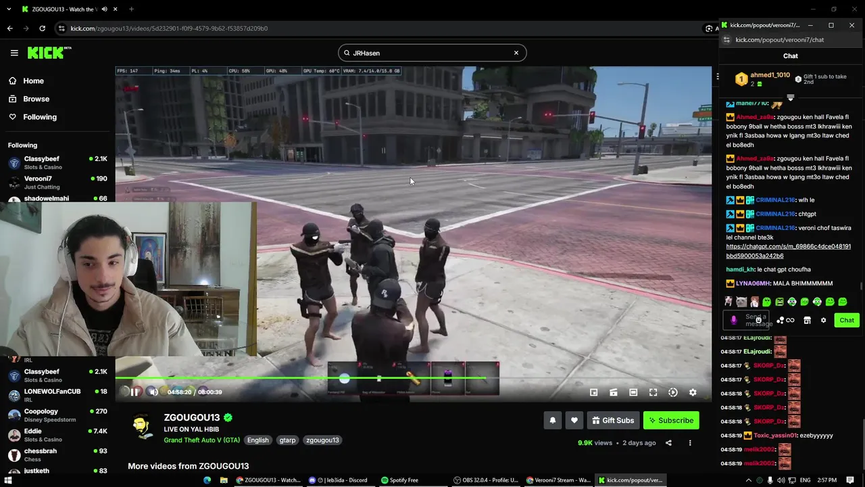Reload the Kick page
The image size is (865, 487).
(42, 28)
